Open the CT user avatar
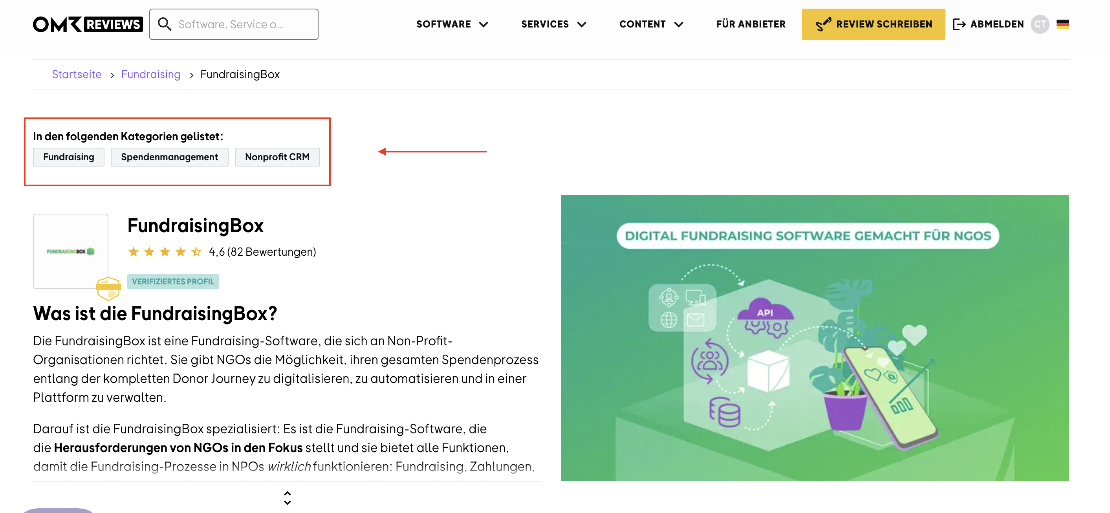 click(1040, 24)
